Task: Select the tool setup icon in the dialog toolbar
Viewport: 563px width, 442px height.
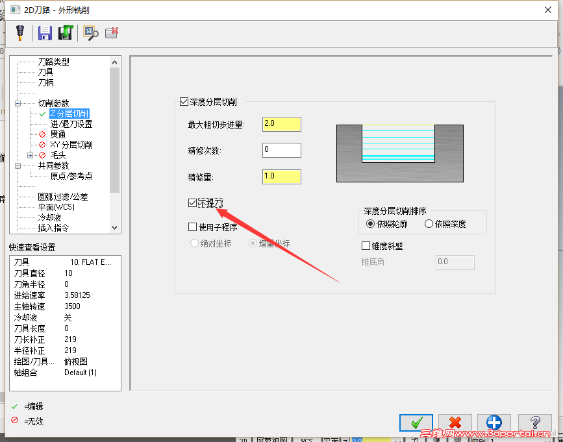Action: pyautogui.click(x=20, y=32)
